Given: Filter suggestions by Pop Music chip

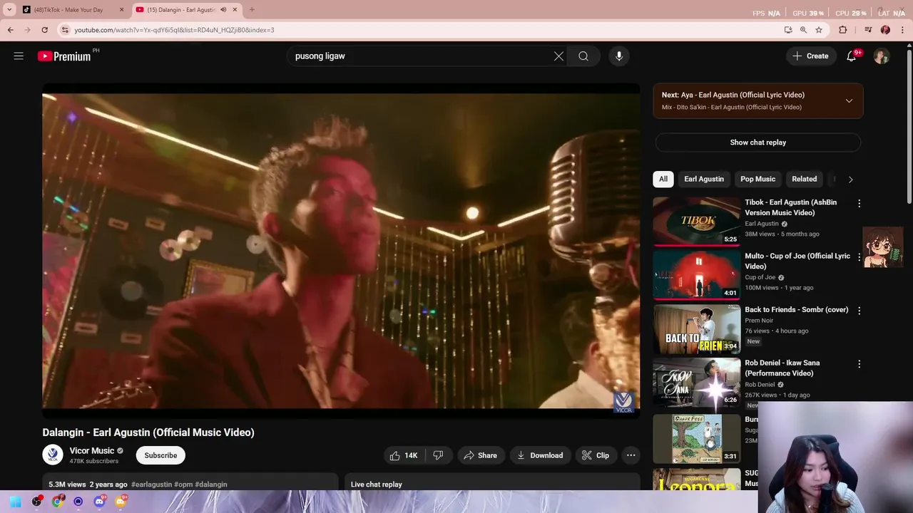Looking at the screenshot, I should tap(758, 179).
